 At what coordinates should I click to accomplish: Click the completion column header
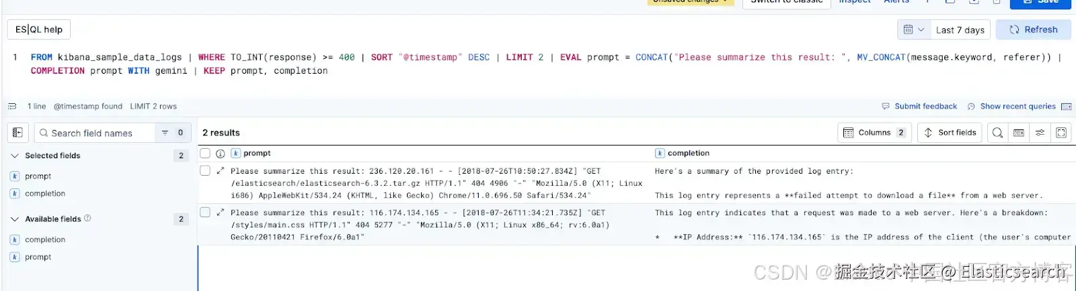[689, 154]
